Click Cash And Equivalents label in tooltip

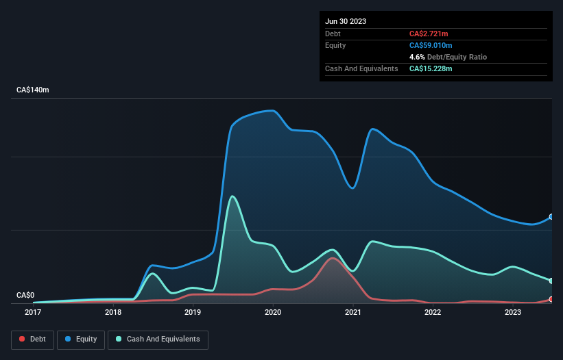[361, 68]
